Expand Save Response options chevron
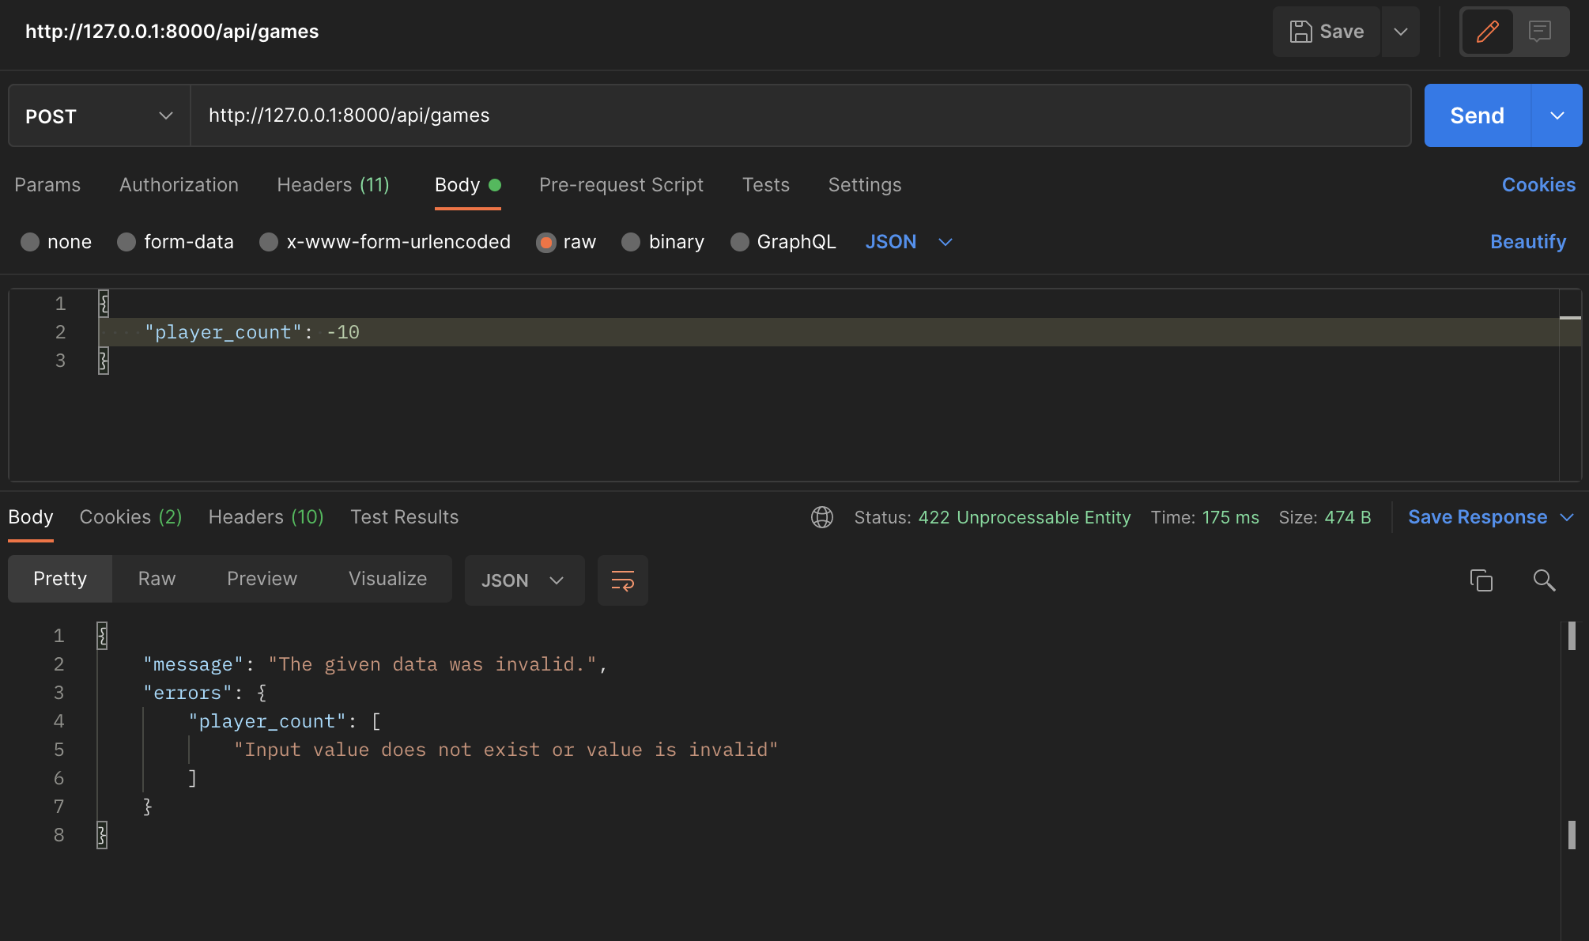Screen dimensions: 1589x941 coord(1568,517)
